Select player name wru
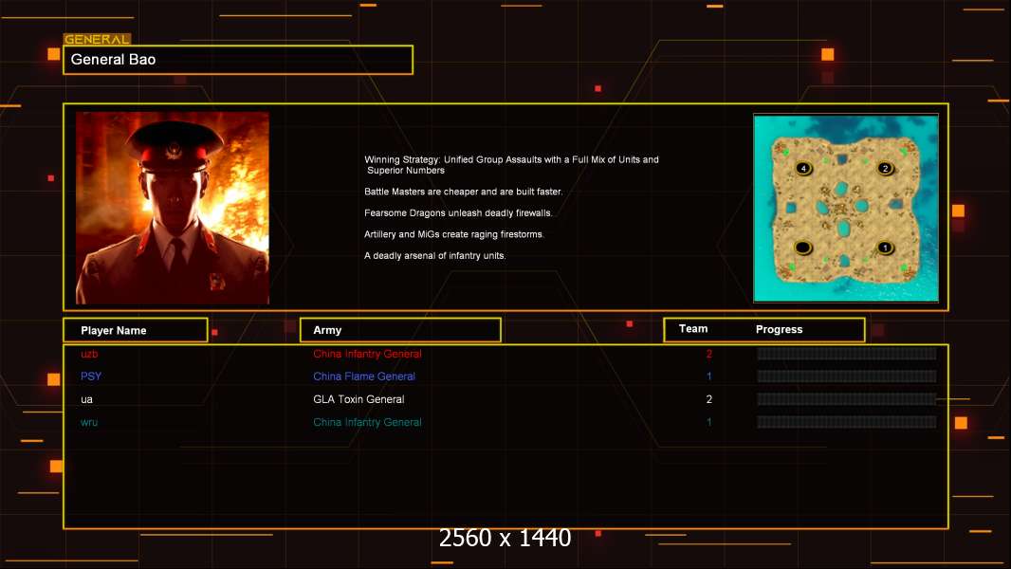1011x569 pixels. 89,422
